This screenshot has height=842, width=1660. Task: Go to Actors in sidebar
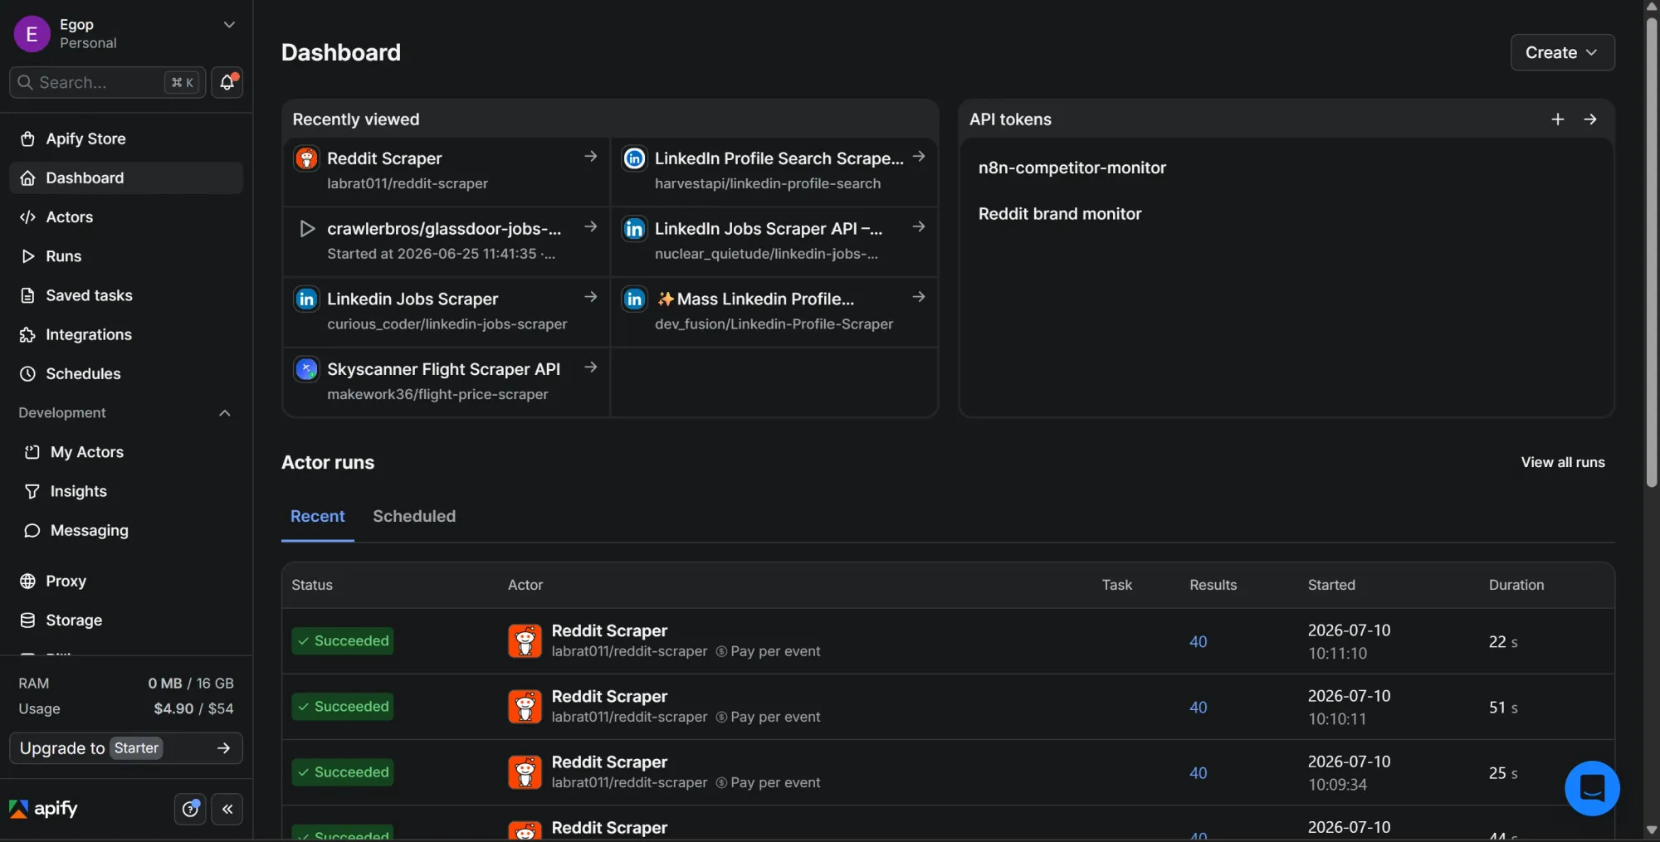click(x=125, y=217)
